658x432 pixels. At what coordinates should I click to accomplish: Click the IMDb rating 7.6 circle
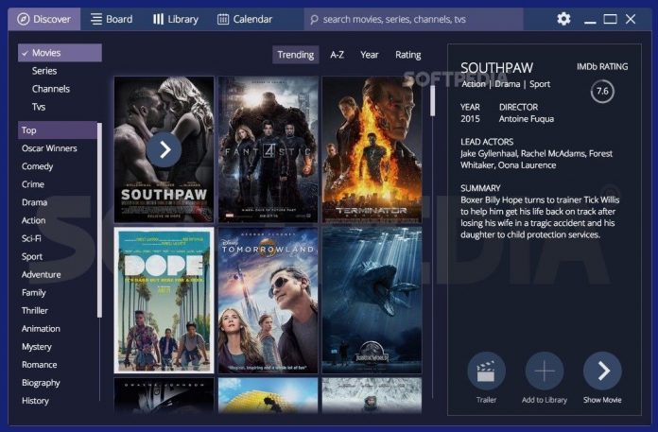coord(602,92)
